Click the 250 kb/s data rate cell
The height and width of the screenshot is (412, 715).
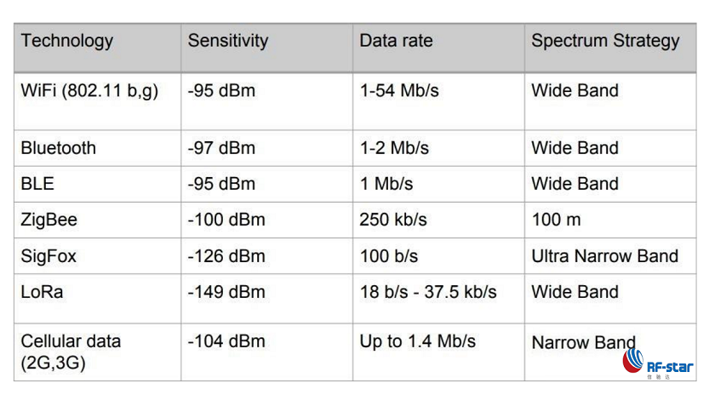pos(393,220)
